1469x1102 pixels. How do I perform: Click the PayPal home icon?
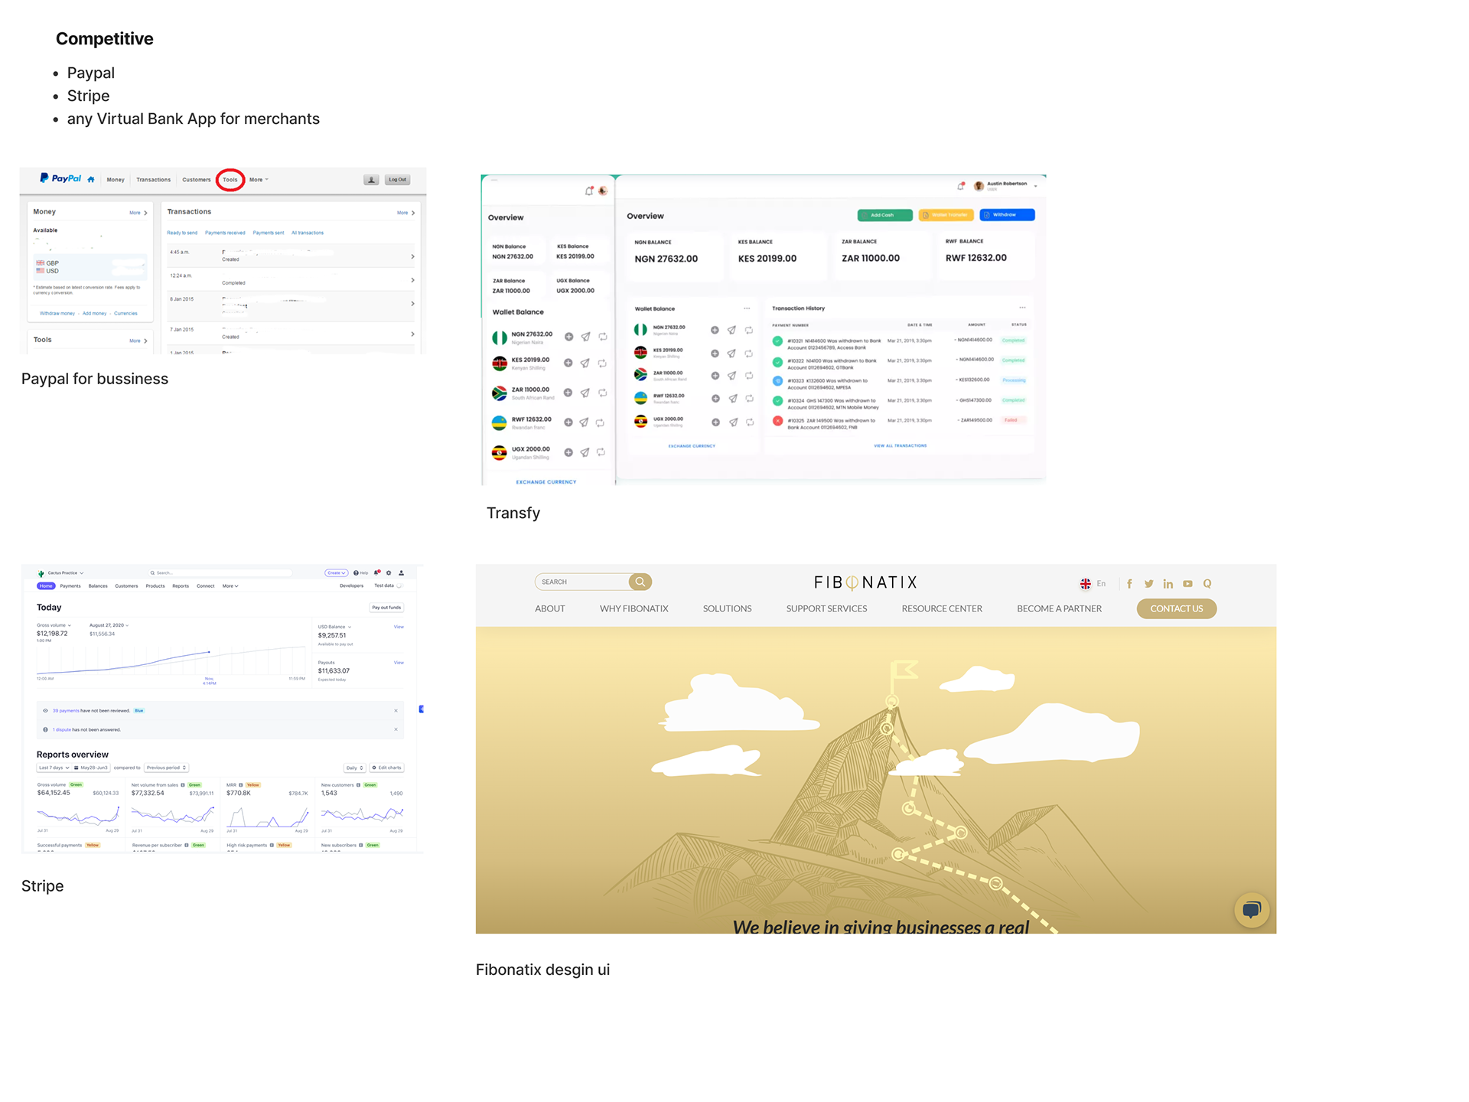pos(91,180)
